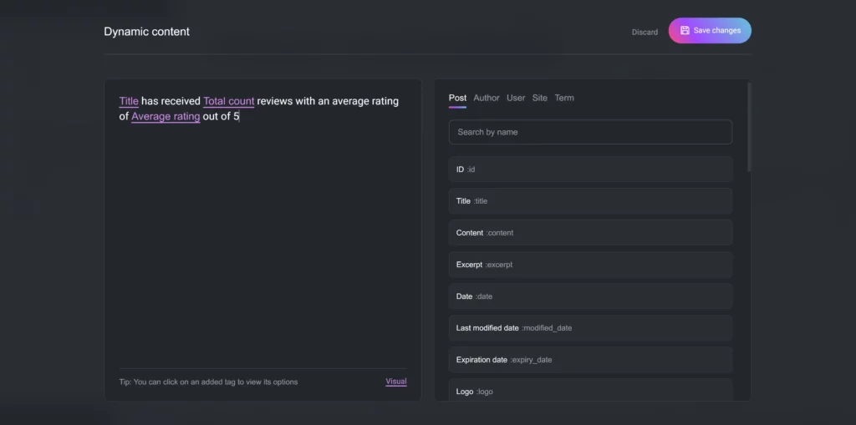Add the Logo :logo tag
This screenshot has width=856, height=425.
(x=590, y=391)
